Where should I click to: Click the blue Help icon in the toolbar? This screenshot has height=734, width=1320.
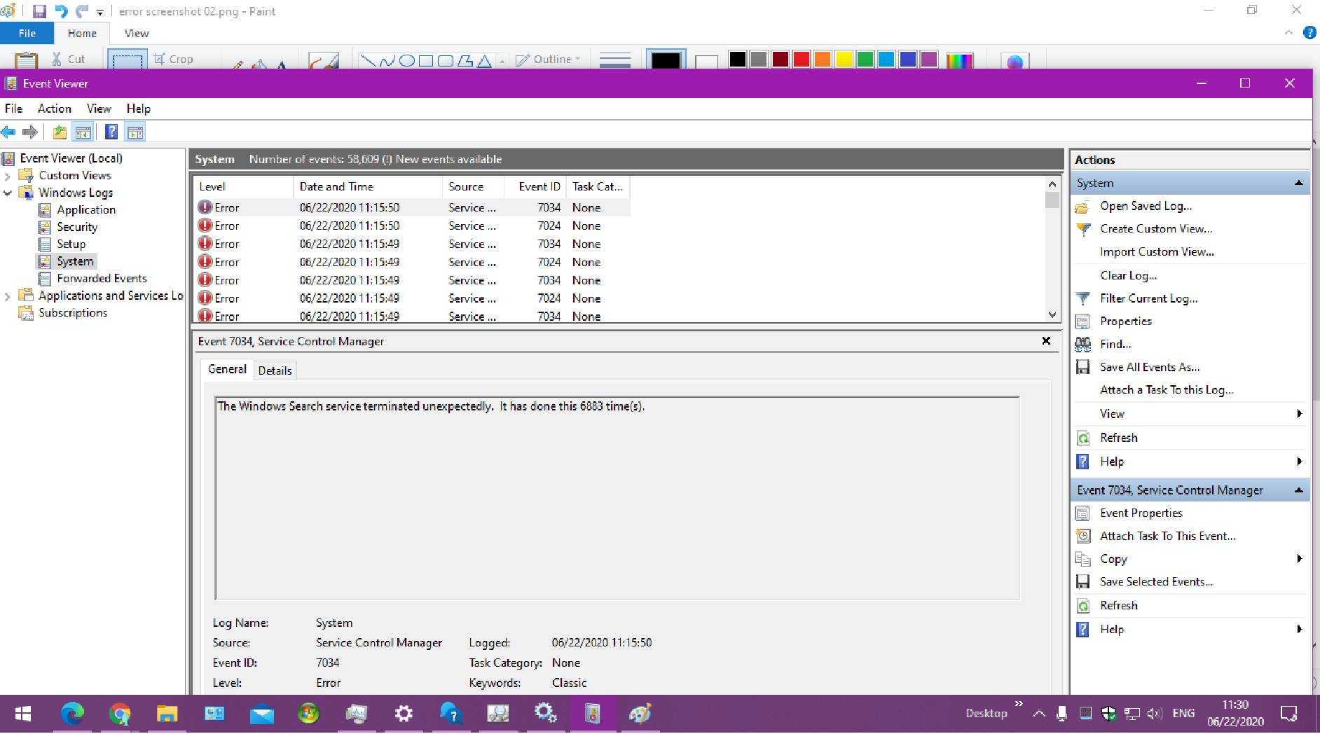111,132
